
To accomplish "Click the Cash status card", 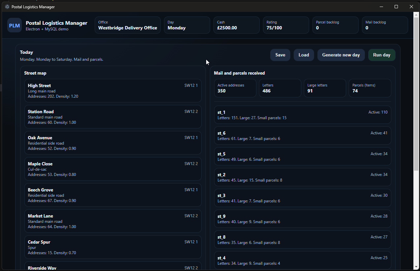I will coord(236,25).
